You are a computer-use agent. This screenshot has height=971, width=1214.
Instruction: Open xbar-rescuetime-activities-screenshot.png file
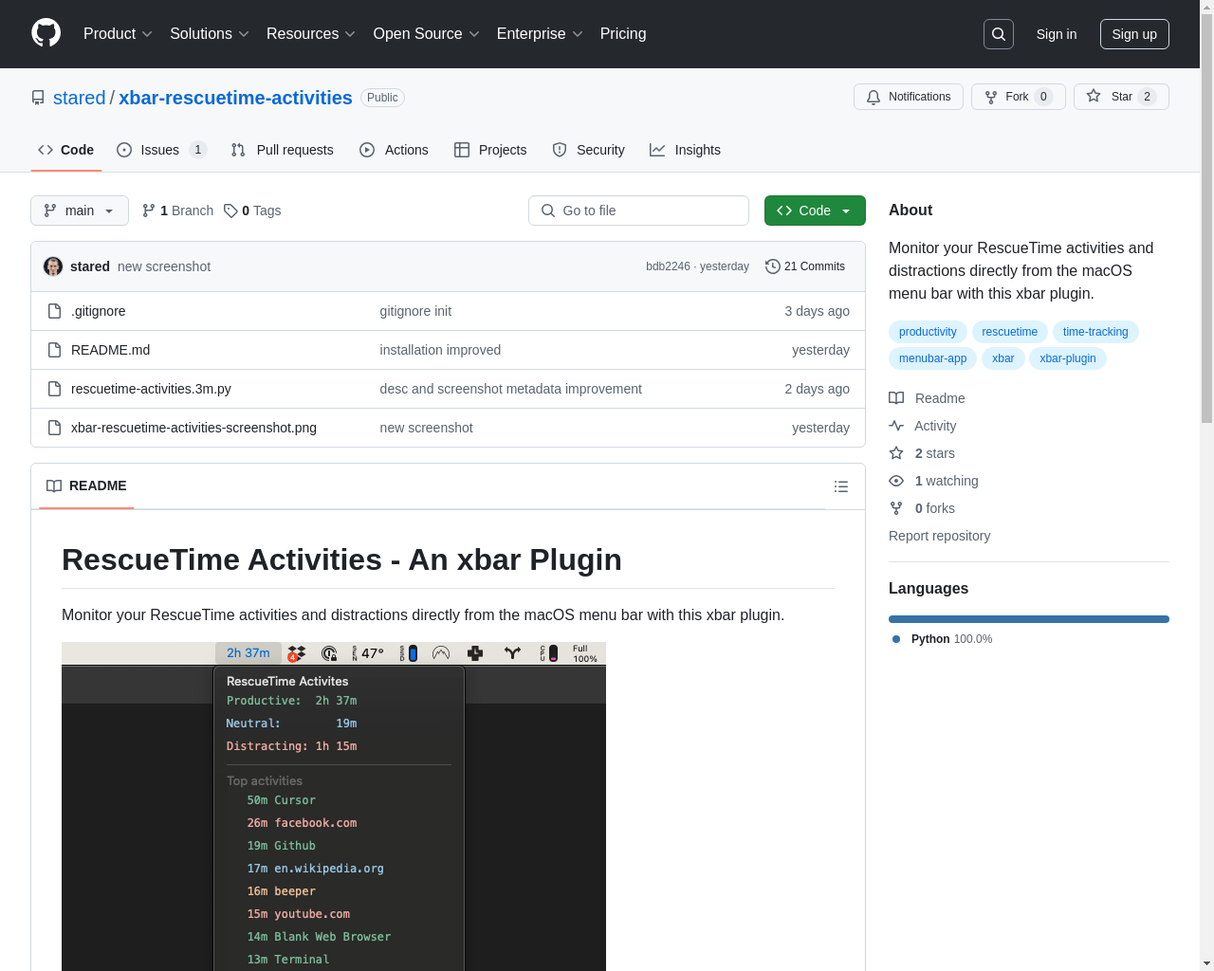tap(193, 428)
